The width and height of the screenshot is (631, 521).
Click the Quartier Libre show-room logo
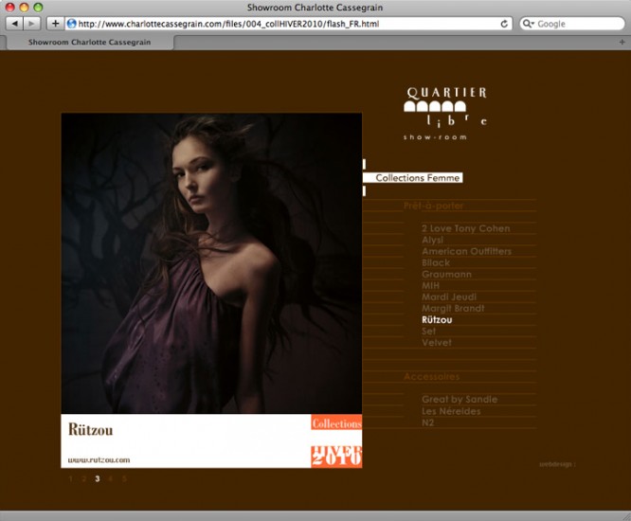pos(446,113)
